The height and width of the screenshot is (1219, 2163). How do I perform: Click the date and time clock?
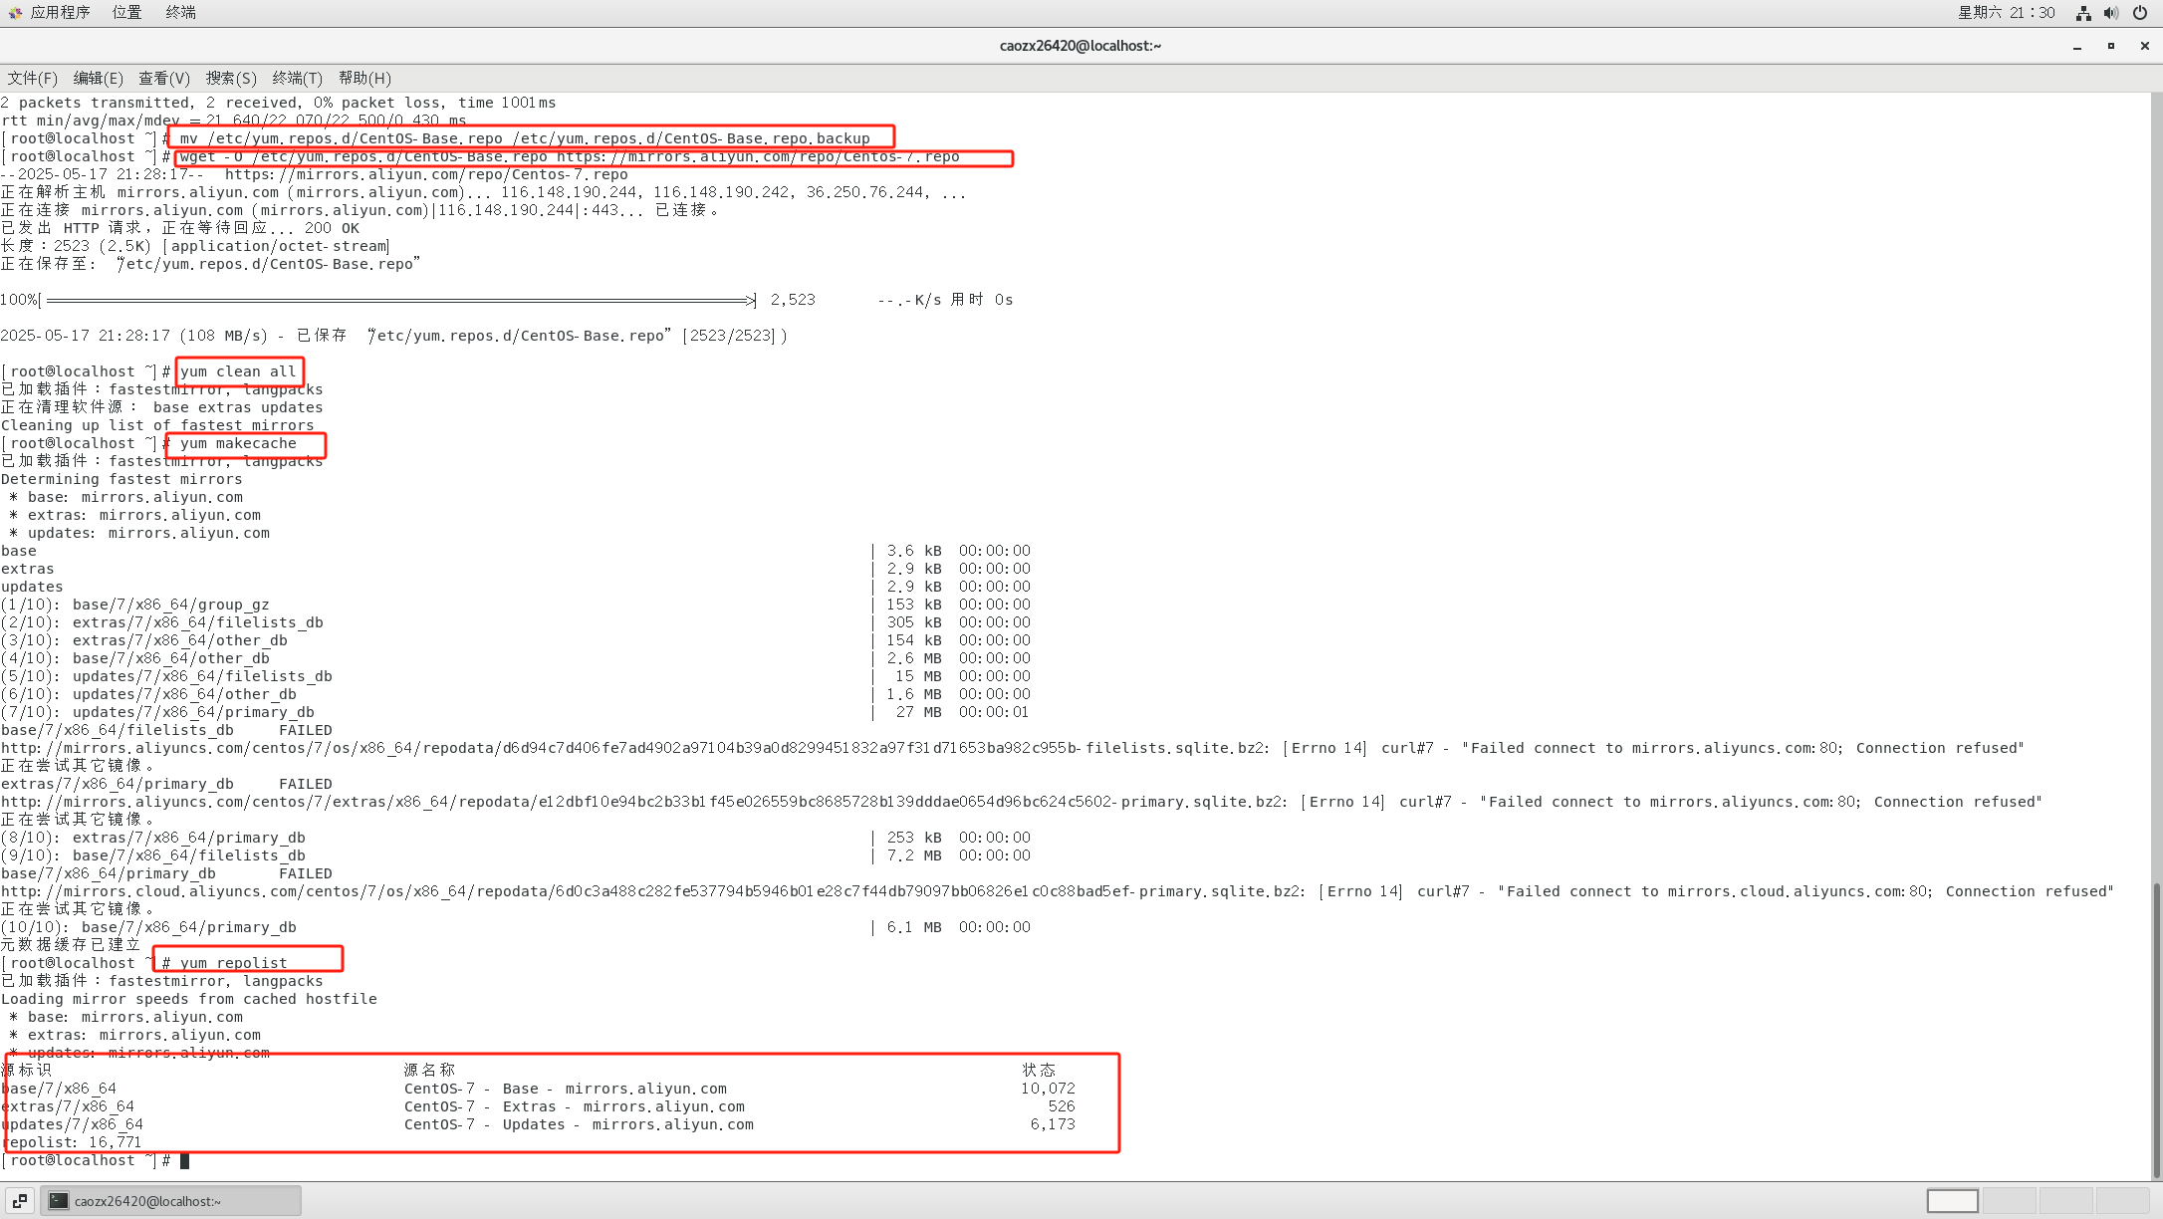(x=2006, y=13)
